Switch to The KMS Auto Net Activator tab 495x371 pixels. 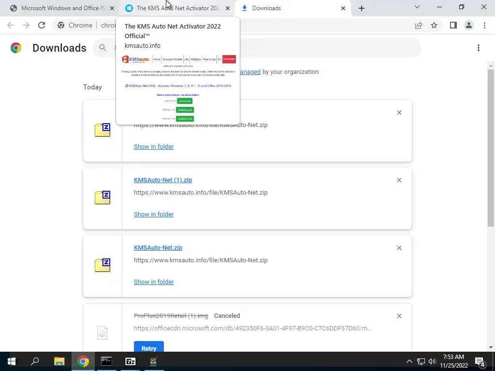tap(177, 8)
